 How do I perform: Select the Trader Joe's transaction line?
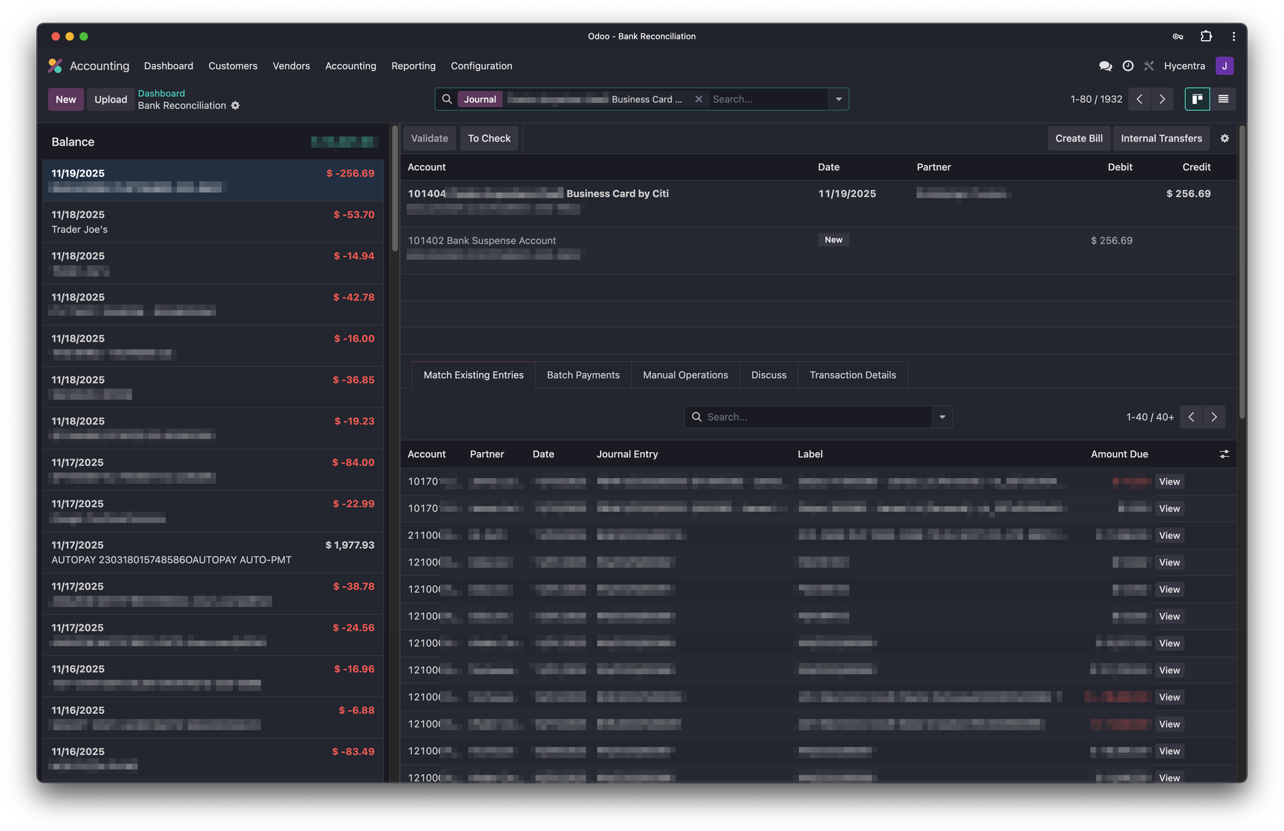[x=213, y=222]
